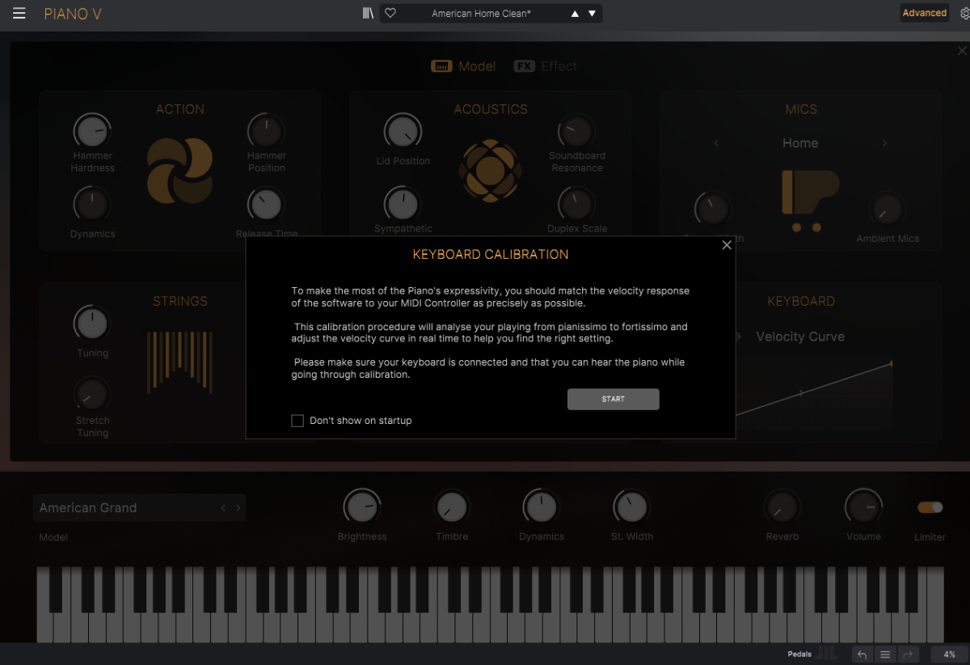Click the grand piano mic placement graphic
The height and width of the screenshot is (665, 970).
tap(810, 200)
